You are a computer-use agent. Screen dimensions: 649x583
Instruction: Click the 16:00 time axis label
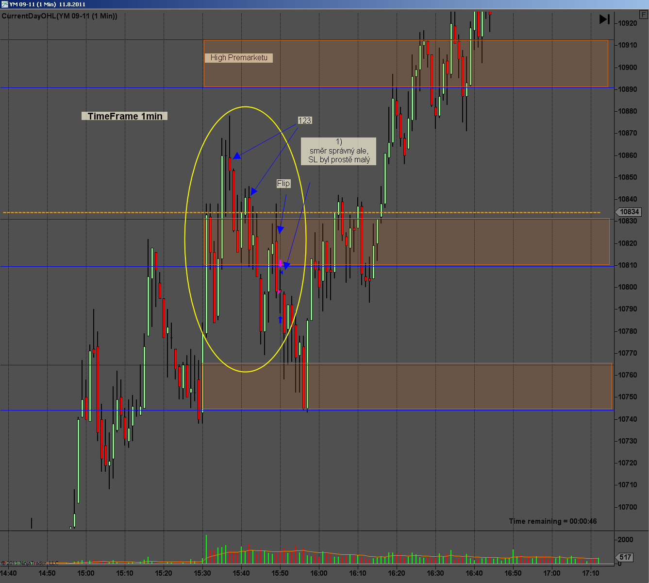[x=319, y=573]
